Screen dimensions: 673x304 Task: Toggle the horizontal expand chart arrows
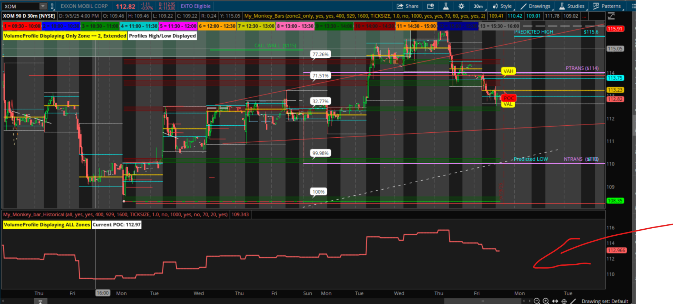point(555,301)
